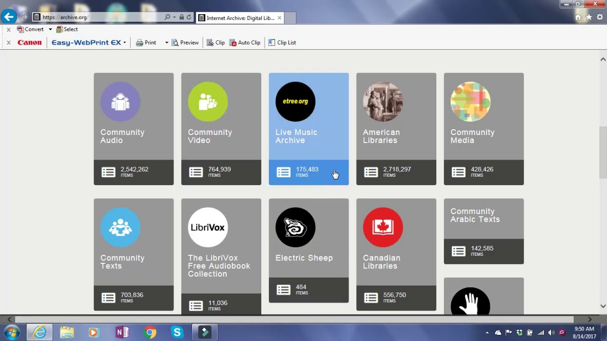Screen dimensions: 607x341
Task: Click the Auto Clip toolbar button
Action: pyautogui.click(x=245, y=43)
